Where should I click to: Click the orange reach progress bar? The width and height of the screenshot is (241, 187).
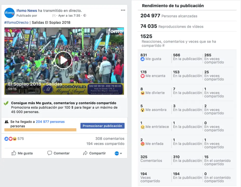tap(40, 130)
